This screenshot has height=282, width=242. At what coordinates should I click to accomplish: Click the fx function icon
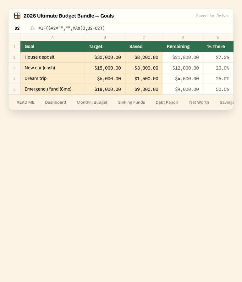click(32, 28)
